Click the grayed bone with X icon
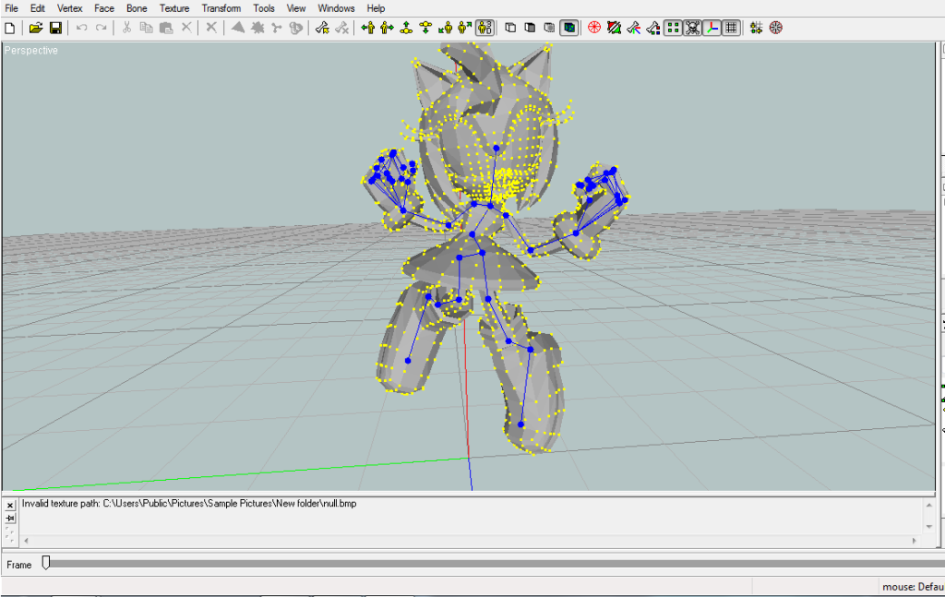This screenshot has height=597, width=945. tap(341, 28)
